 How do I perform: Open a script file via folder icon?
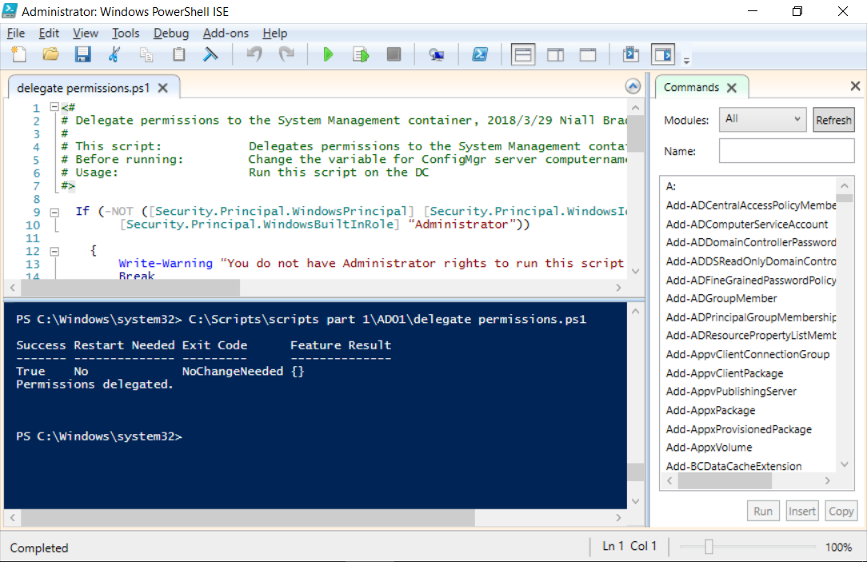point(51,54)
